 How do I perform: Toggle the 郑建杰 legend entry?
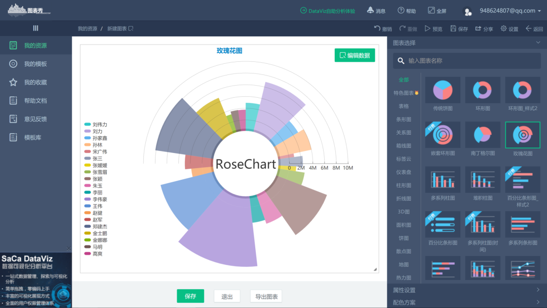(x=96, y=226)
